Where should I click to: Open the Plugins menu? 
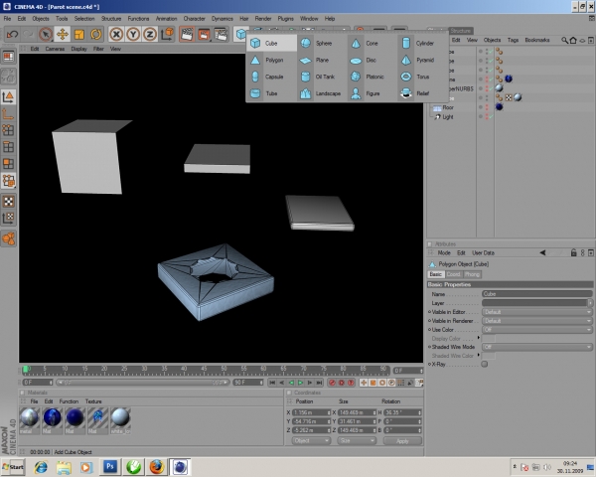[x=285, y=19]
